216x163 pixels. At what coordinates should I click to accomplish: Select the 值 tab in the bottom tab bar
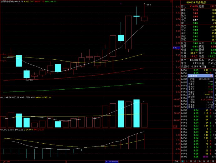pyautogui.click(x=208, y=161)
